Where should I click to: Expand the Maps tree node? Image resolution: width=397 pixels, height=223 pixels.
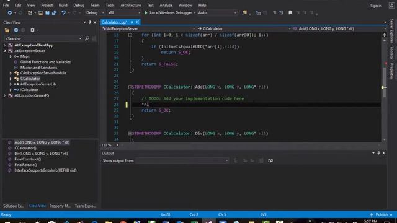[11, 56]
